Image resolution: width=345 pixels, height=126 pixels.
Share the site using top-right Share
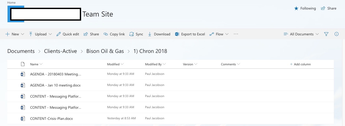point(329,8)
